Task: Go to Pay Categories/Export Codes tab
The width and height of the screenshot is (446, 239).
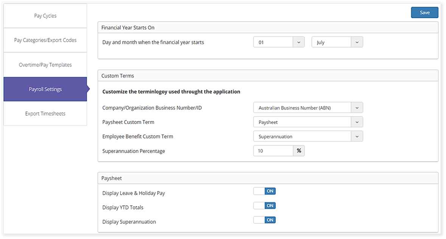Action: point(45,40)
